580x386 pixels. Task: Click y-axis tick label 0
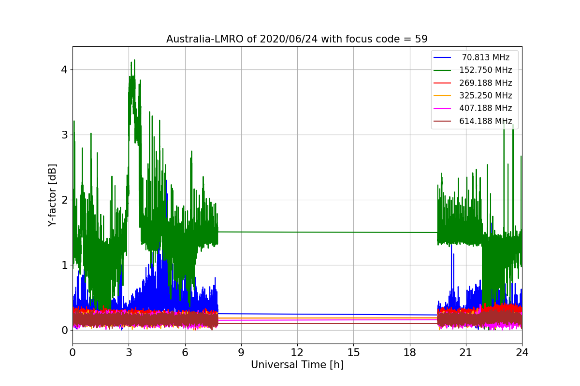tap(64, 331)
